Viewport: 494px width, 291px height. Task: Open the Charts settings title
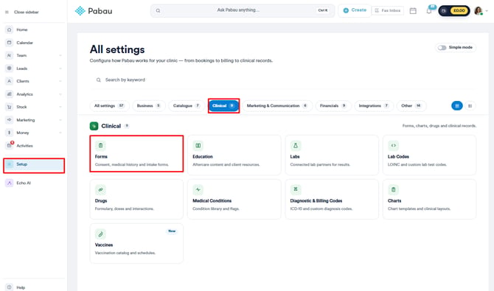coord(394,200)
